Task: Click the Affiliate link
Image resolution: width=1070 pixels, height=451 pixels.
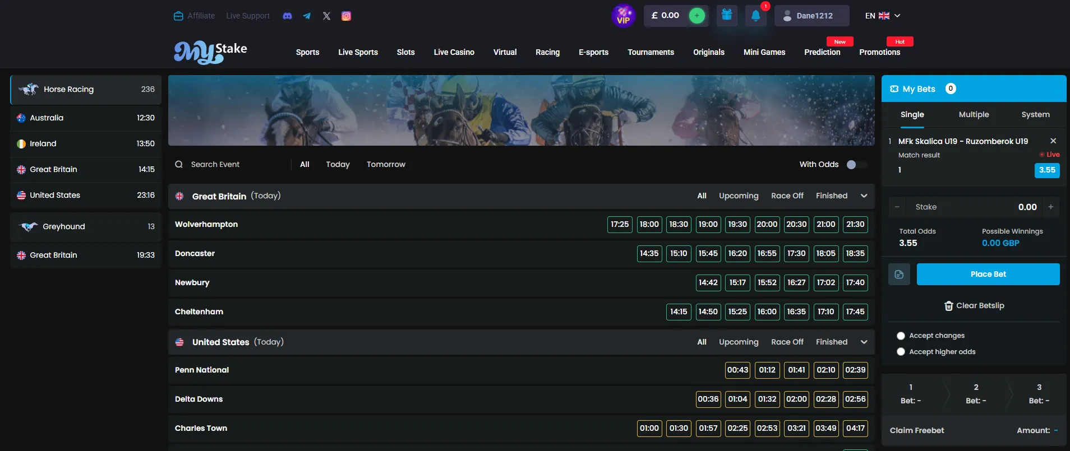Action: pos(195,16)
